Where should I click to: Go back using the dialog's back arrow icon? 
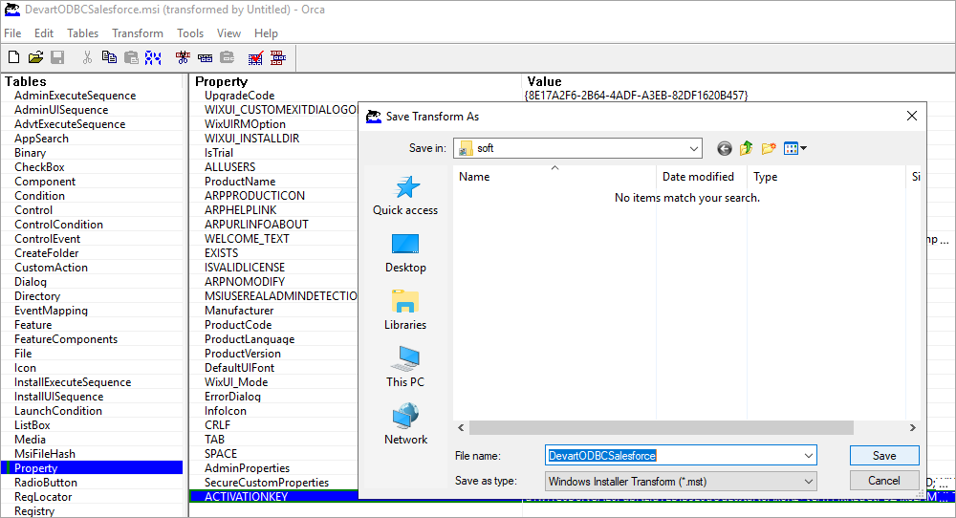point(725,148)
